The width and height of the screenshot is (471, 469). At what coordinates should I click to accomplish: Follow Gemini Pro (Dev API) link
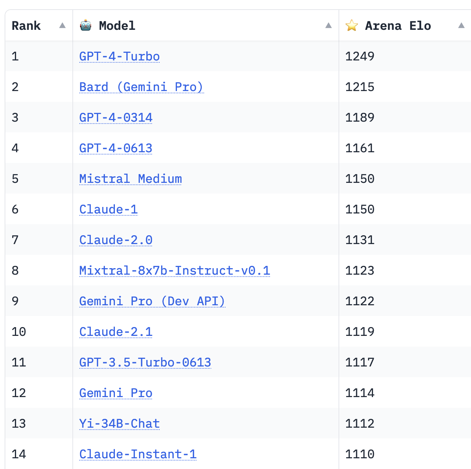click(152, 301)
